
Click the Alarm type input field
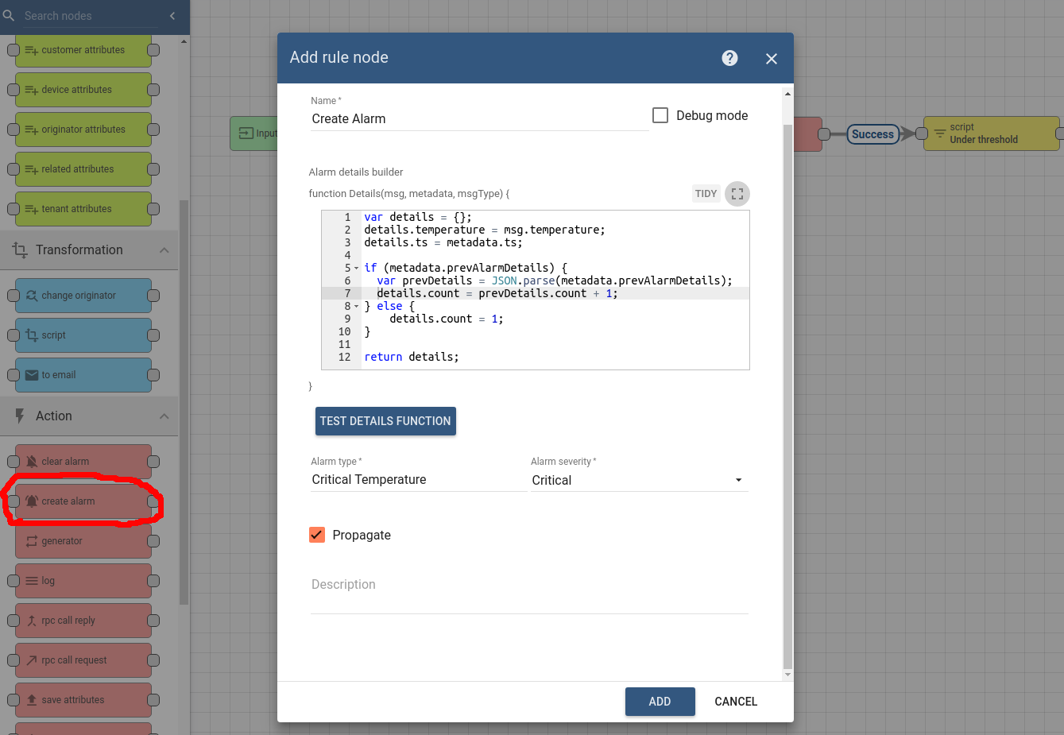pyautogui.click(x=418, y=480)
